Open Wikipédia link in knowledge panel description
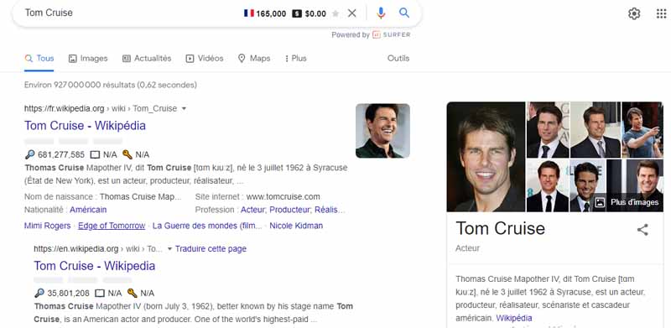The width and height of the screenshot is (671, 328). (514, 318)
